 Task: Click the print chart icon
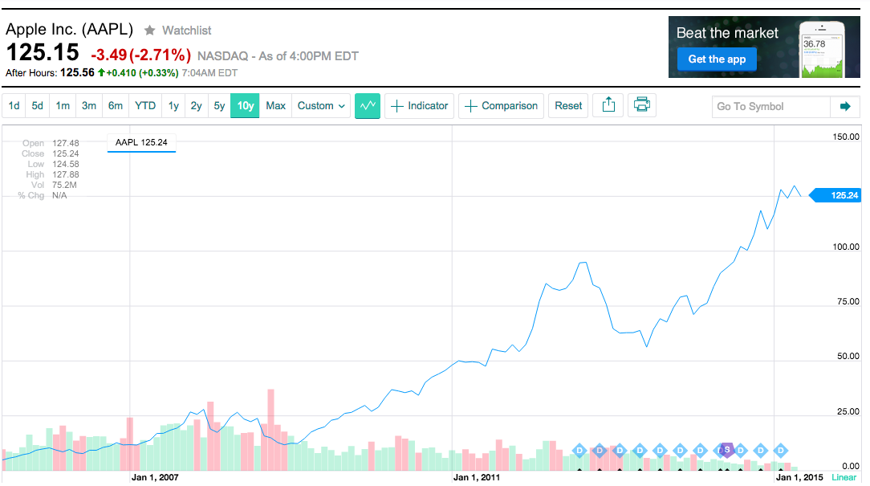[x=642, y=105]
